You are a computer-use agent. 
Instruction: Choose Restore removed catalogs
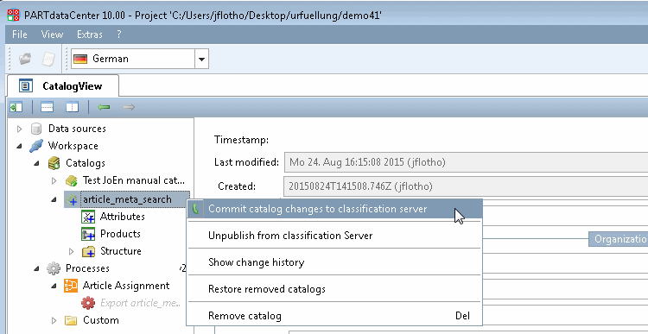334,289
